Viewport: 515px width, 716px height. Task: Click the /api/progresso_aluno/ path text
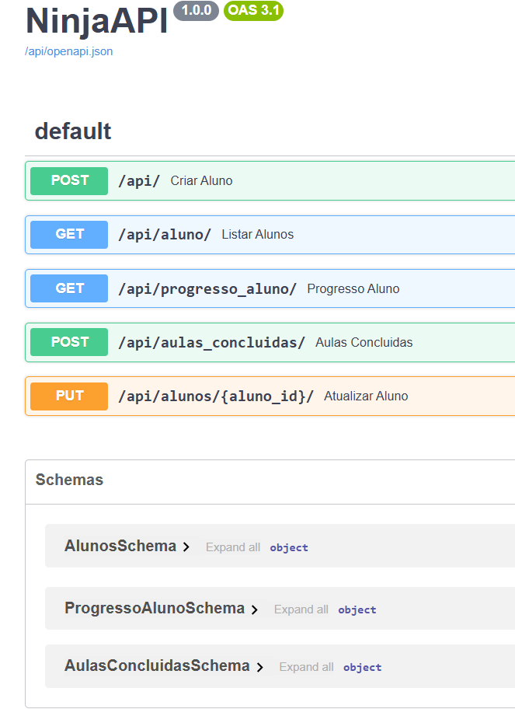coord(207,289)
